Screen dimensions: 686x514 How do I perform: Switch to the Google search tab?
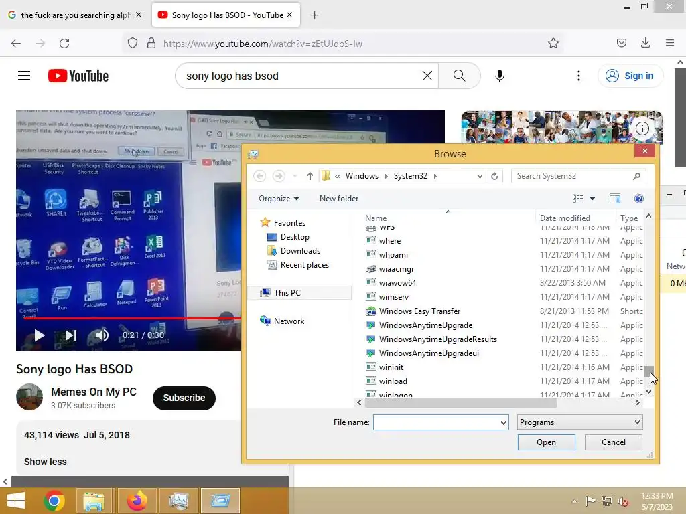click(74, 15)
